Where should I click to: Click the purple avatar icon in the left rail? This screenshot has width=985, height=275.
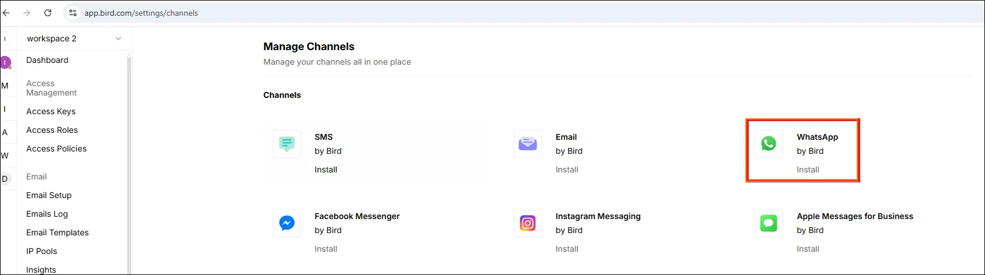point(5,62)
